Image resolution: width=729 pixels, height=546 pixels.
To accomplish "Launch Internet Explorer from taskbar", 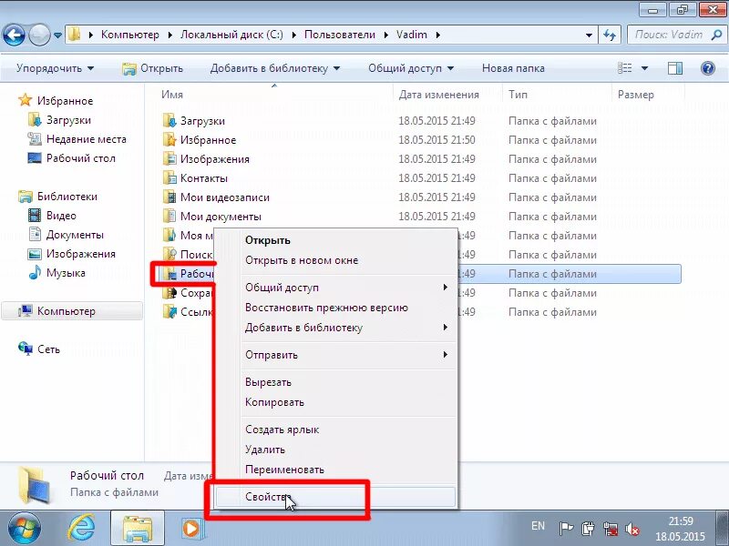I will [x=82, y=529].
